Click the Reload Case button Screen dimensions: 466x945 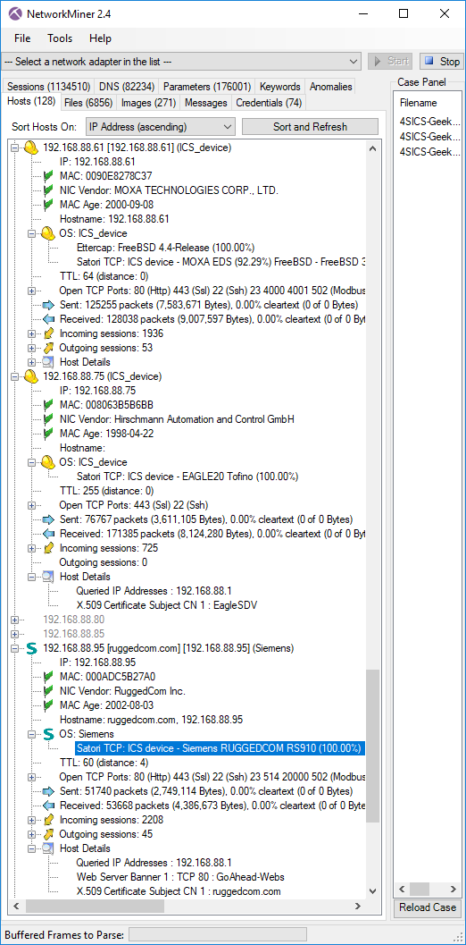pyautogui.click(x=428, y=907)
